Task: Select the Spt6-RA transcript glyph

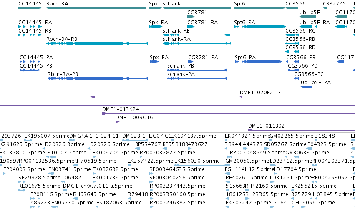Action: pyautogui.click(x=260, y=27)
